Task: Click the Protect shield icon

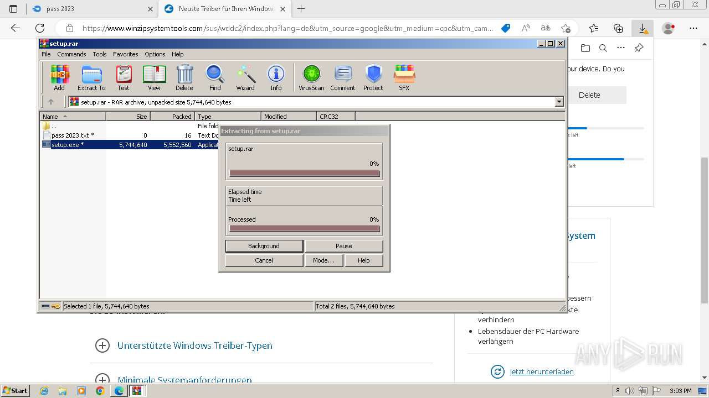Action: tap(373, 77)
